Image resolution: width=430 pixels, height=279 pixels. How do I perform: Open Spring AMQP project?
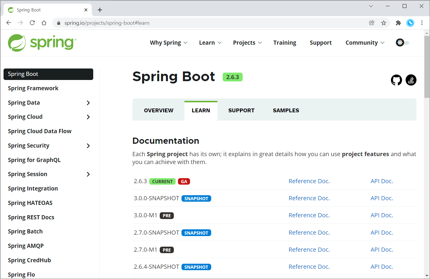click(x=26, y=246)
